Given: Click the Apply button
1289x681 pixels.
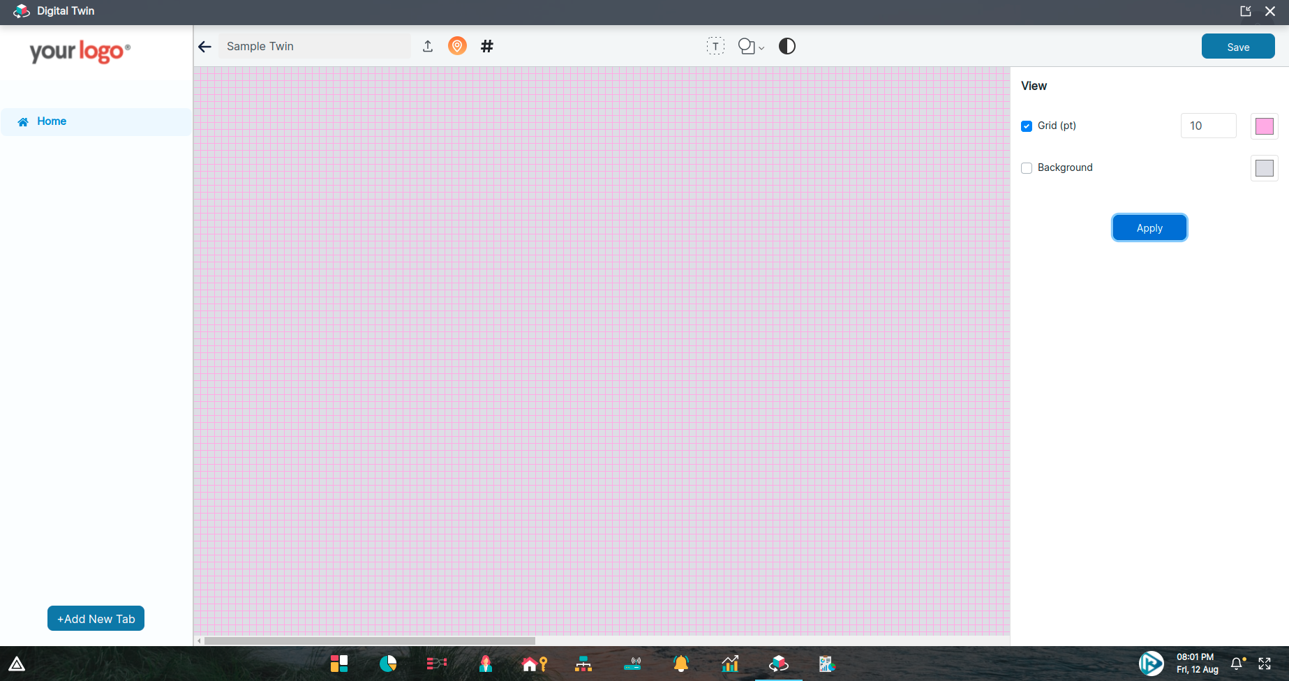Looking at the screenshot, I should (1149, 227).
